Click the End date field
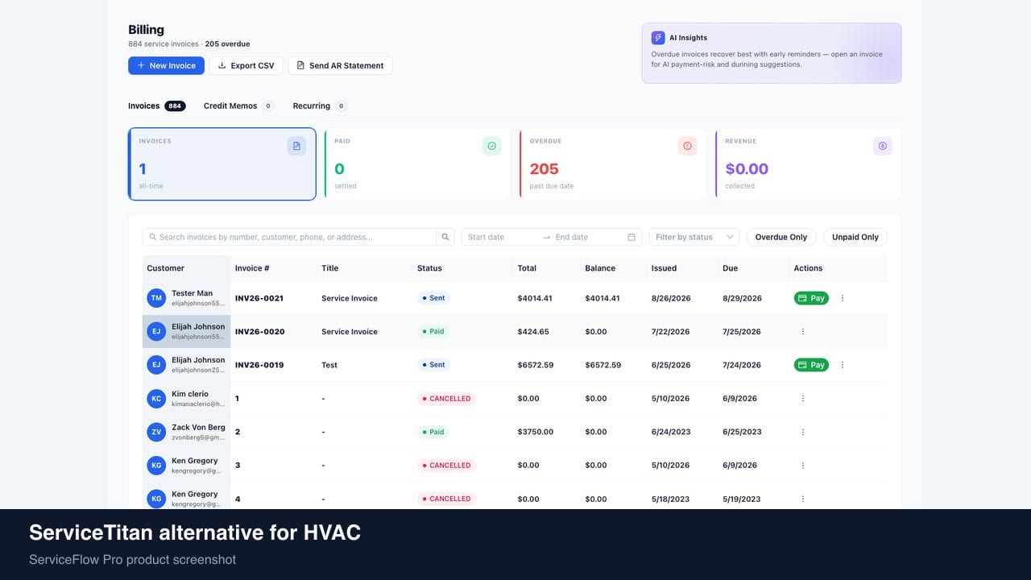Screen dimensions: 1031x580 click(x=588, y=237)
